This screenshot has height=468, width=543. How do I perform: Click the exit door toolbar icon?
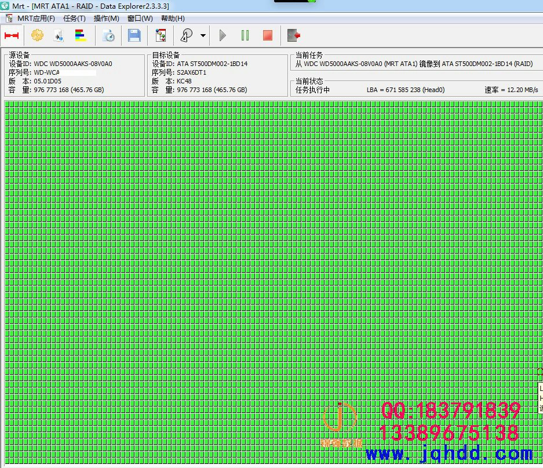pyautogui.click(x=294, y=35)
